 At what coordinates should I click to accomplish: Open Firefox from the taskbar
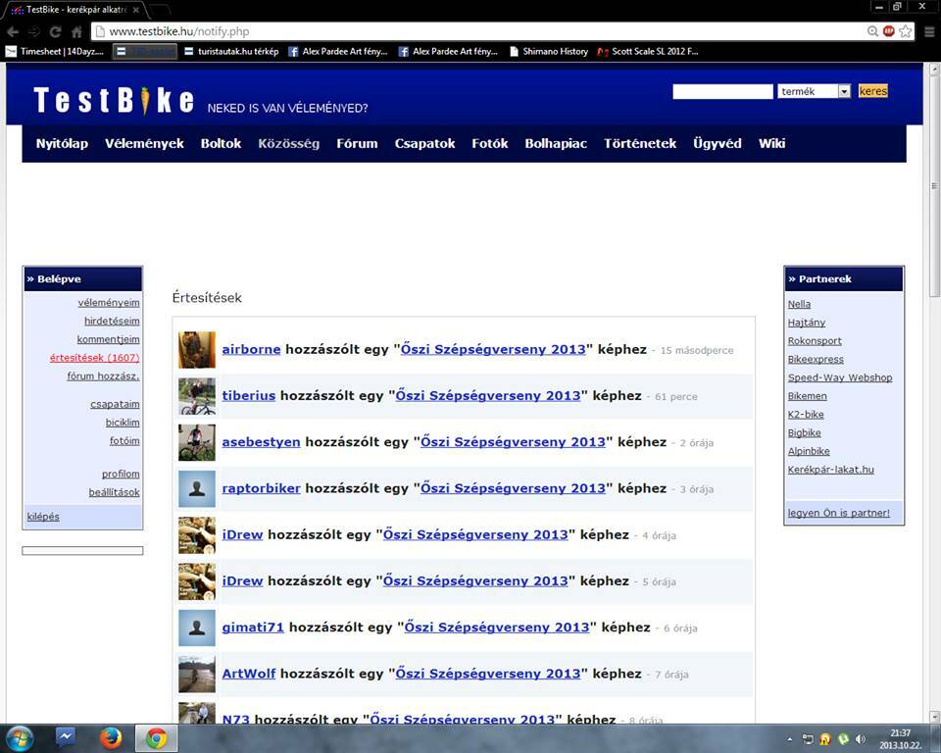click(111, 737)
